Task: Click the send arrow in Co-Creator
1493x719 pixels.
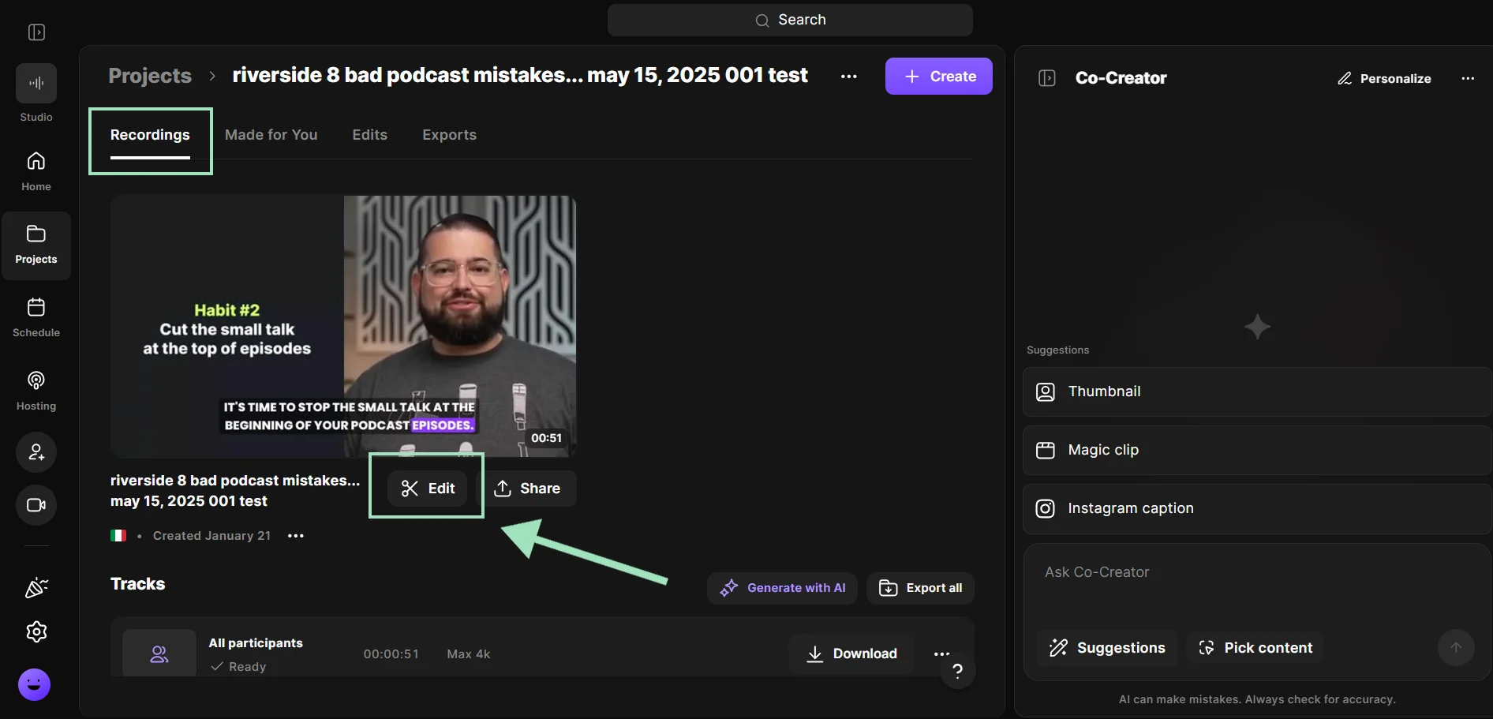Action: coord(1456,648)
